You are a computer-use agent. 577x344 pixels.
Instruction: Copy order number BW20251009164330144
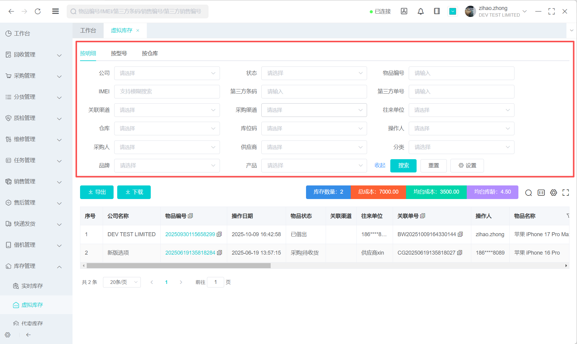point(460,234)
